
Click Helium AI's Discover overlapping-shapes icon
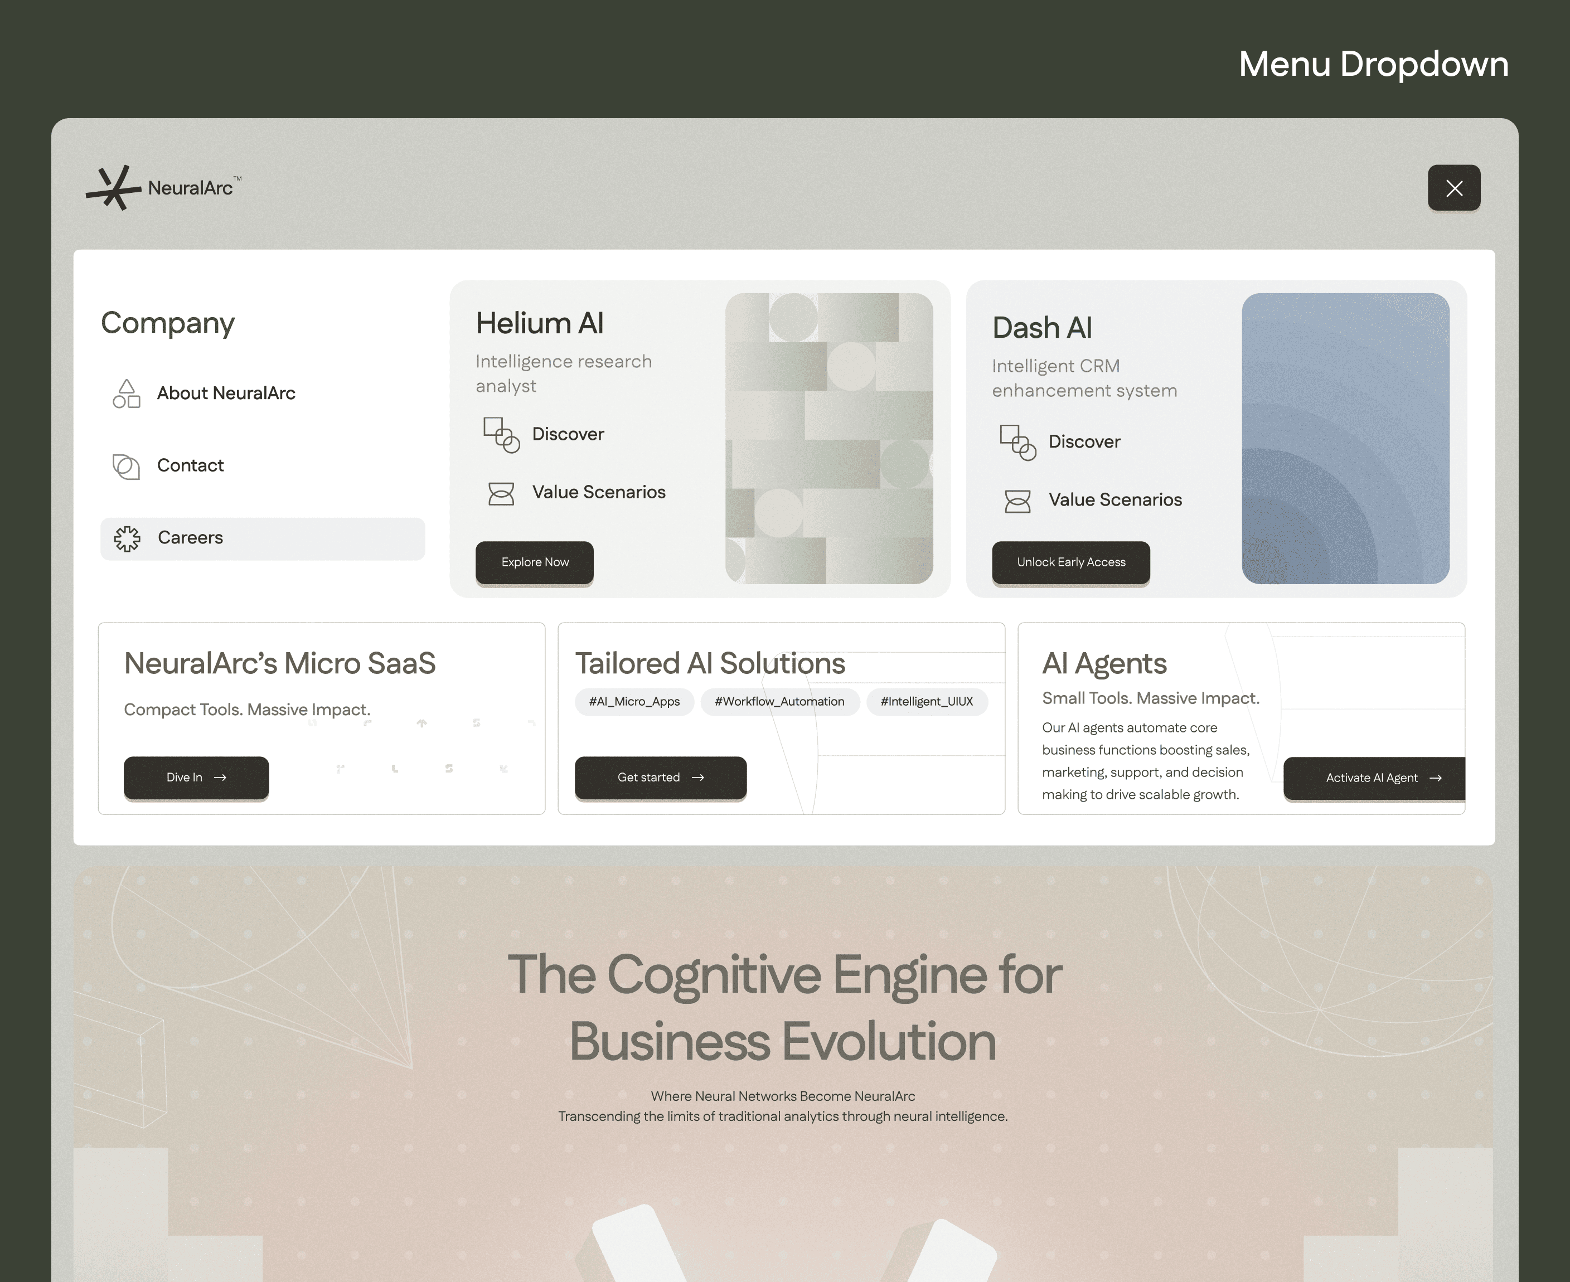(501, 435)
